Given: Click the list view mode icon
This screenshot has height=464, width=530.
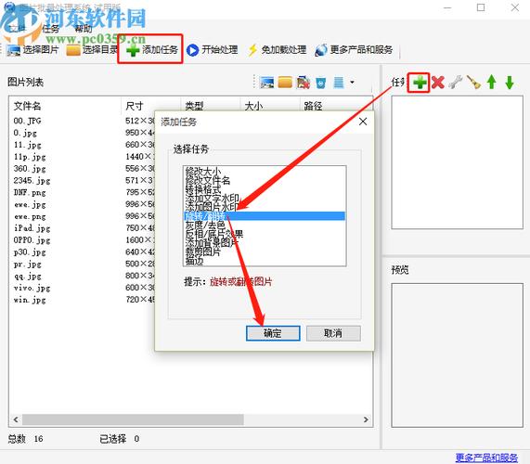Looking at the screenshot, I should coord(339,82).
